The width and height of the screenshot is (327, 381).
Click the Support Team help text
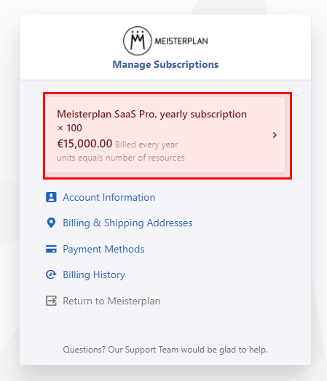(x=165, y=350)
